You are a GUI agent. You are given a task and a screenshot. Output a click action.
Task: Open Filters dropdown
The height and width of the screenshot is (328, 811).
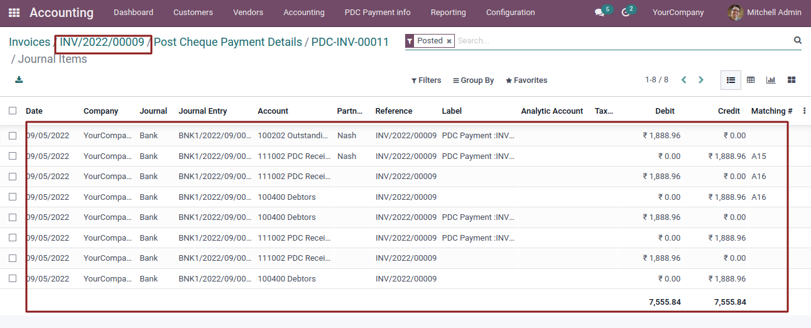pos(426,80)
